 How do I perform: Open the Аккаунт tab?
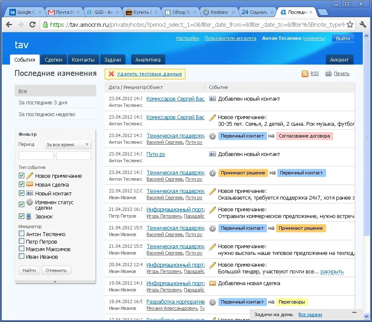(339, 60)
